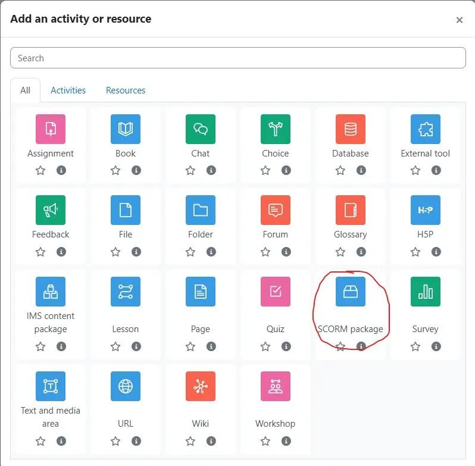
Task: Click the Workshop activity icon
Action: point(276,386)
